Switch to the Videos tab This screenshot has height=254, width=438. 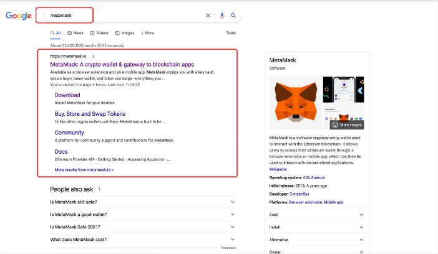click(x=99, y=33)
